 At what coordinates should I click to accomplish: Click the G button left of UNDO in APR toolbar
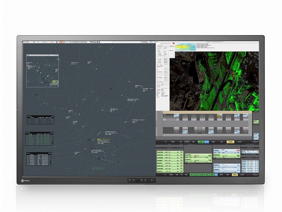166,142
